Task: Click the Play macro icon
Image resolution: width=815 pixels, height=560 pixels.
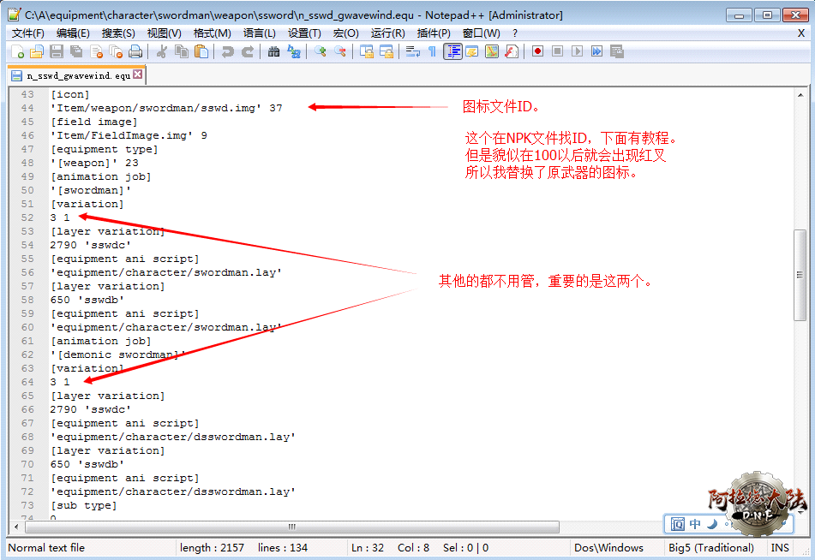Action: pyautogui.click(x=577, y=51)
